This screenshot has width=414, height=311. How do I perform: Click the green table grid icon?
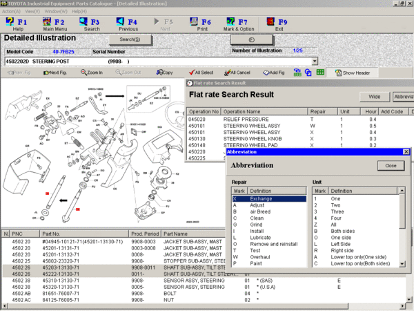click(320, 72)
